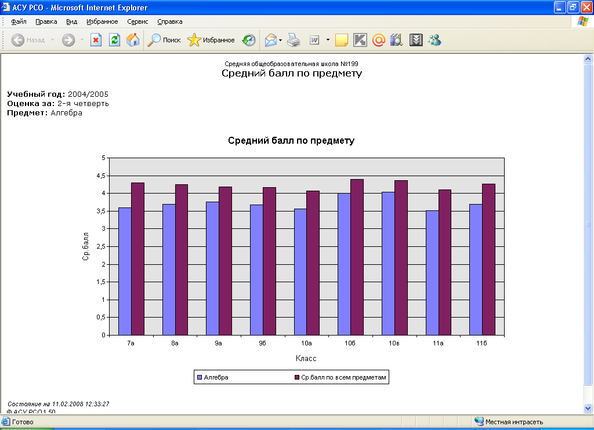This screenshot has width=594, height=430.
Task: Expand the Edit button dropdown arrow
Action: point(328,40)
